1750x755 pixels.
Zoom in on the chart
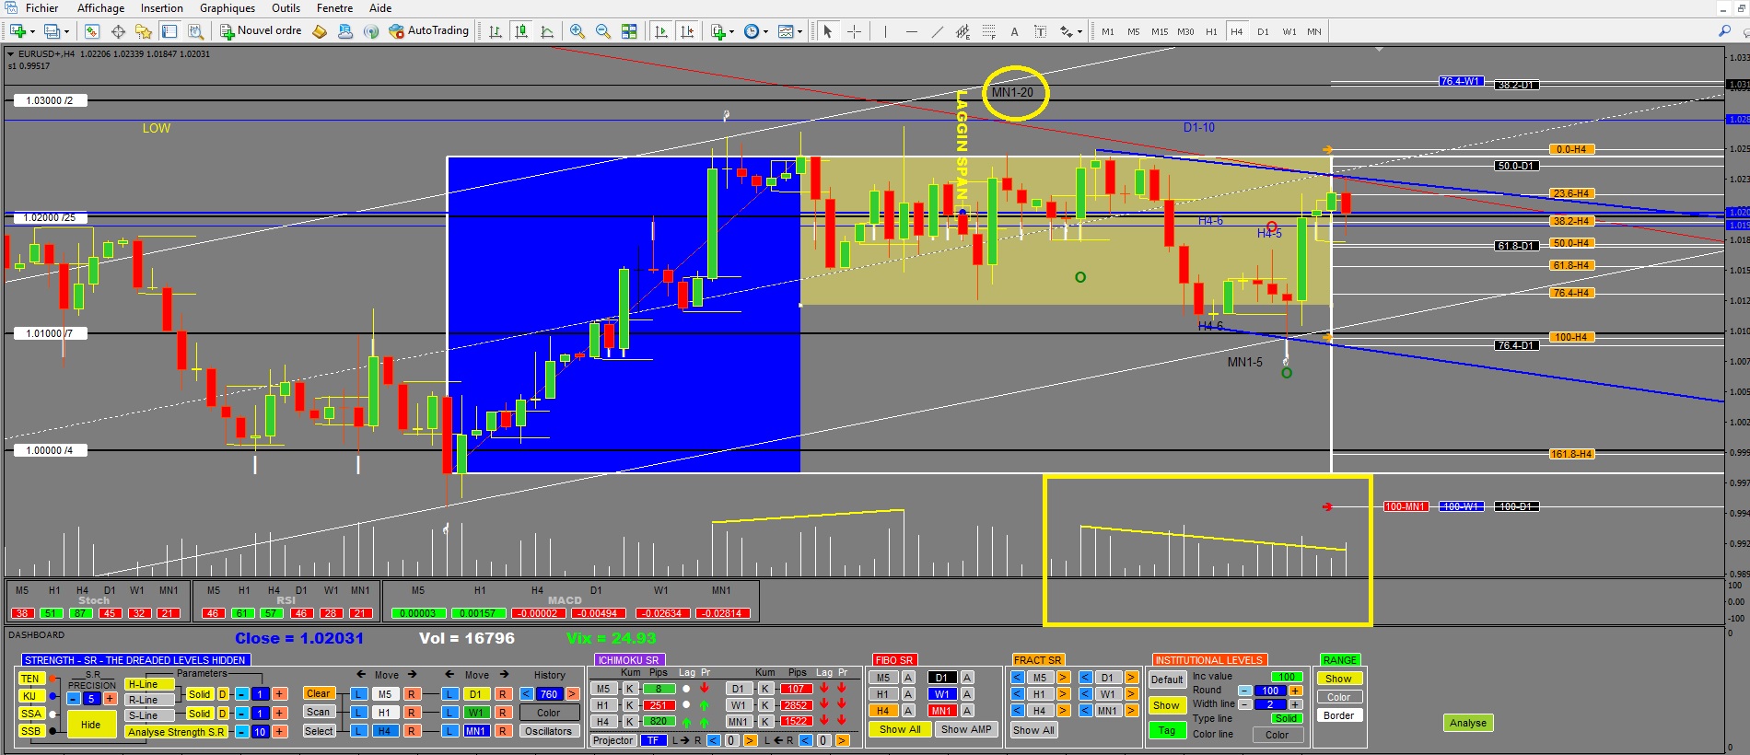pos(577,31)
